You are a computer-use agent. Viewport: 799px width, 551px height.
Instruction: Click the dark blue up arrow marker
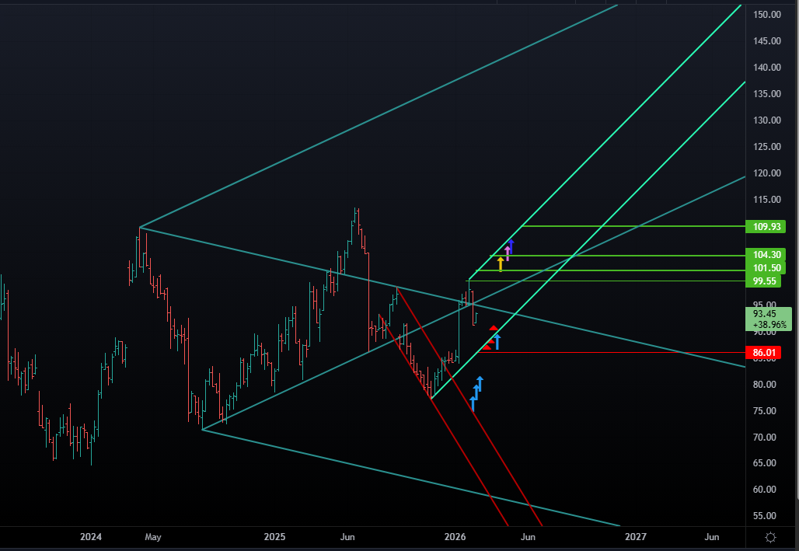(511, 245)
